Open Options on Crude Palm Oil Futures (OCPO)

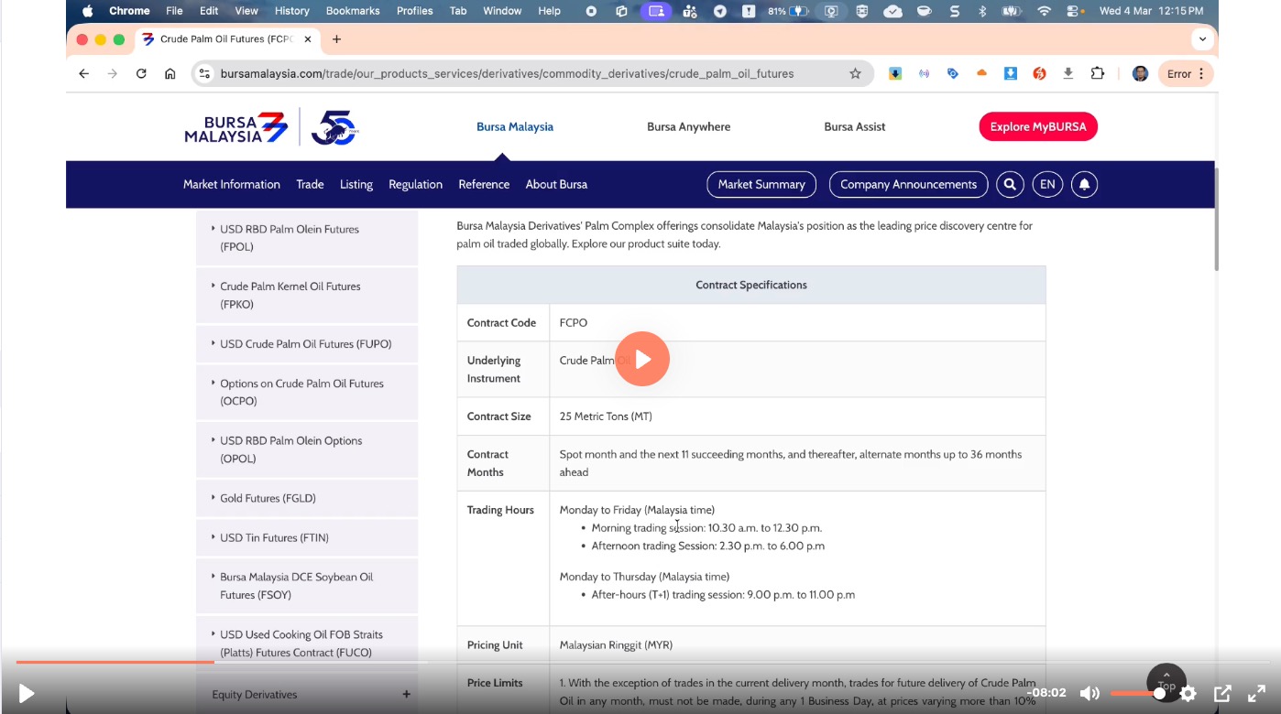[x=301, y=392]
